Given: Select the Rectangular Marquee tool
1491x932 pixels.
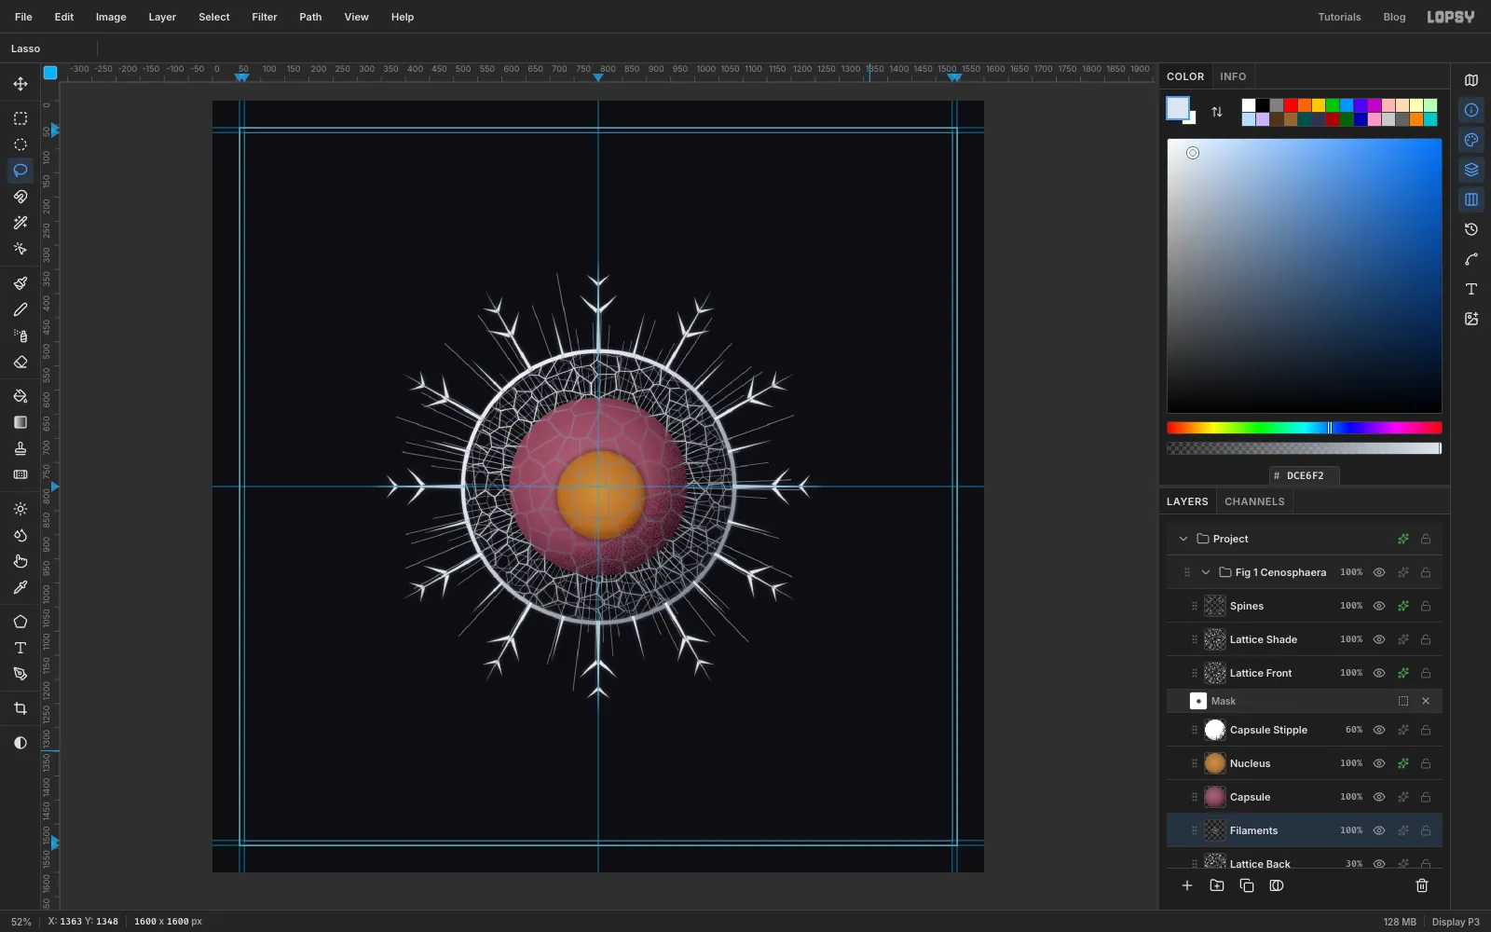Looking at the screenshot, I should [x=21, y=118].
